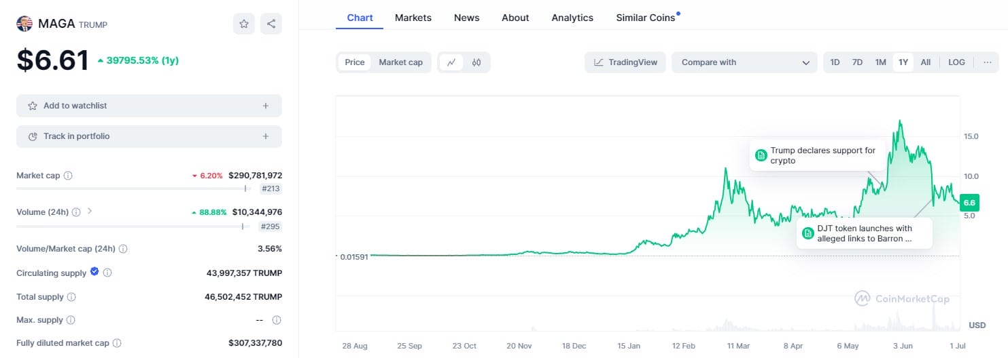The width and height of the screenshot is (1008, 358).
Task: Click the share icon
Action: (x=271, y=24)
